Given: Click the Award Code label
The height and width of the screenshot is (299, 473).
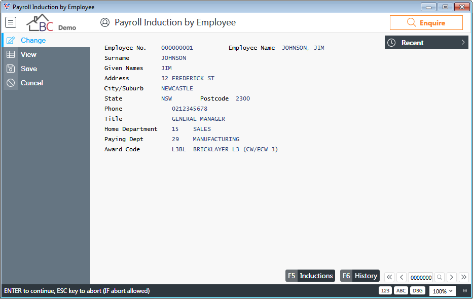Looking at the screenshot, I should 122,149.
